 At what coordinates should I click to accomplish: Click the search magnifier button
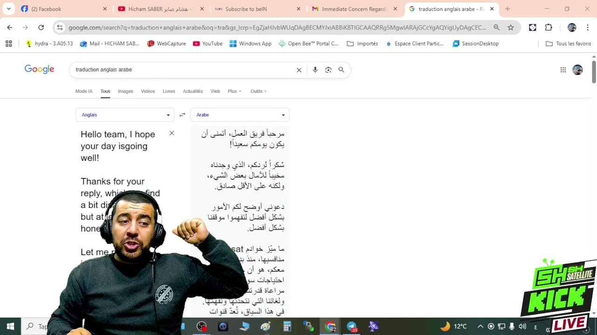point(341,70)
